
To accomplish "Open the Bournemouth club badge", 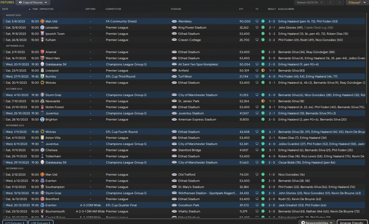I will point(42,211).
